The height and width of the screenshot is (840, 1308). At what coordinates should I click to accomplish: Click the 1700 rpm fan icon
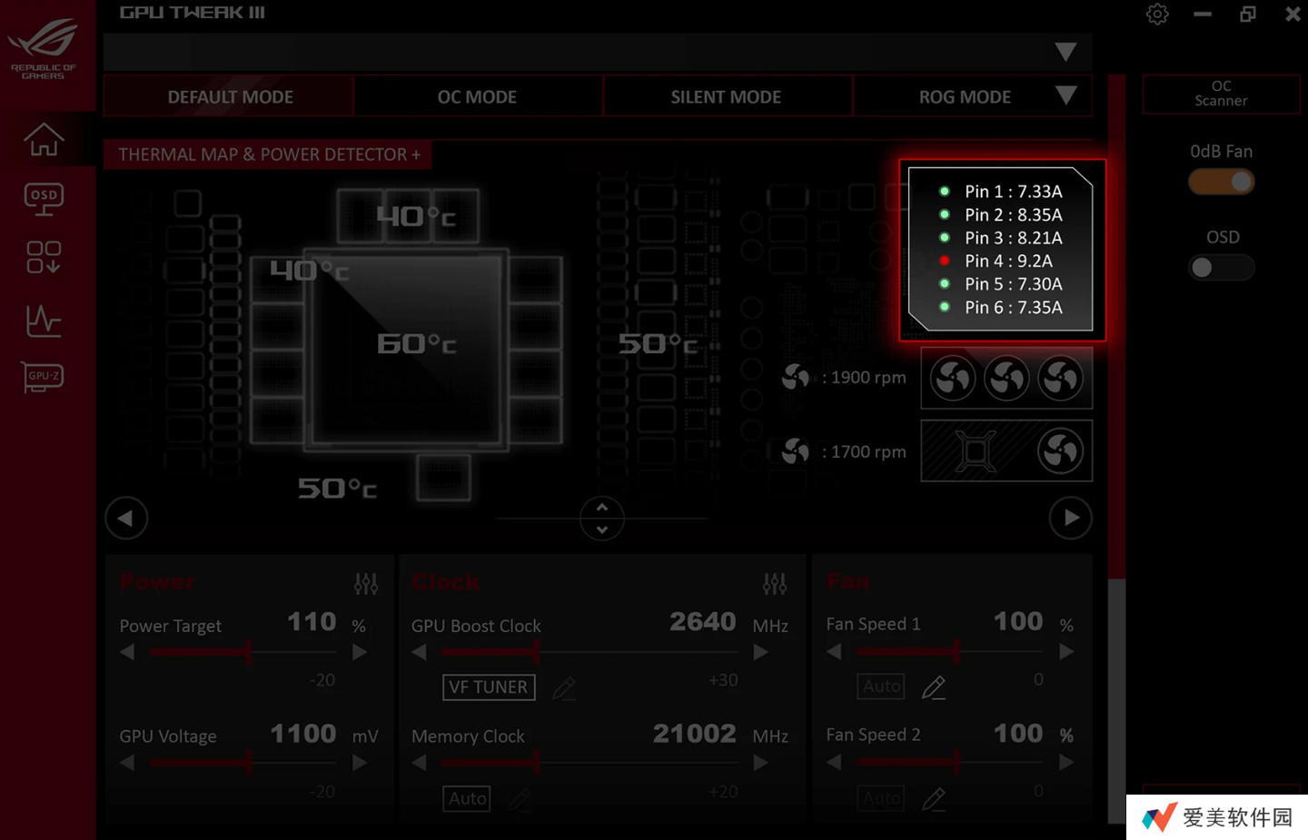point(796,450)
